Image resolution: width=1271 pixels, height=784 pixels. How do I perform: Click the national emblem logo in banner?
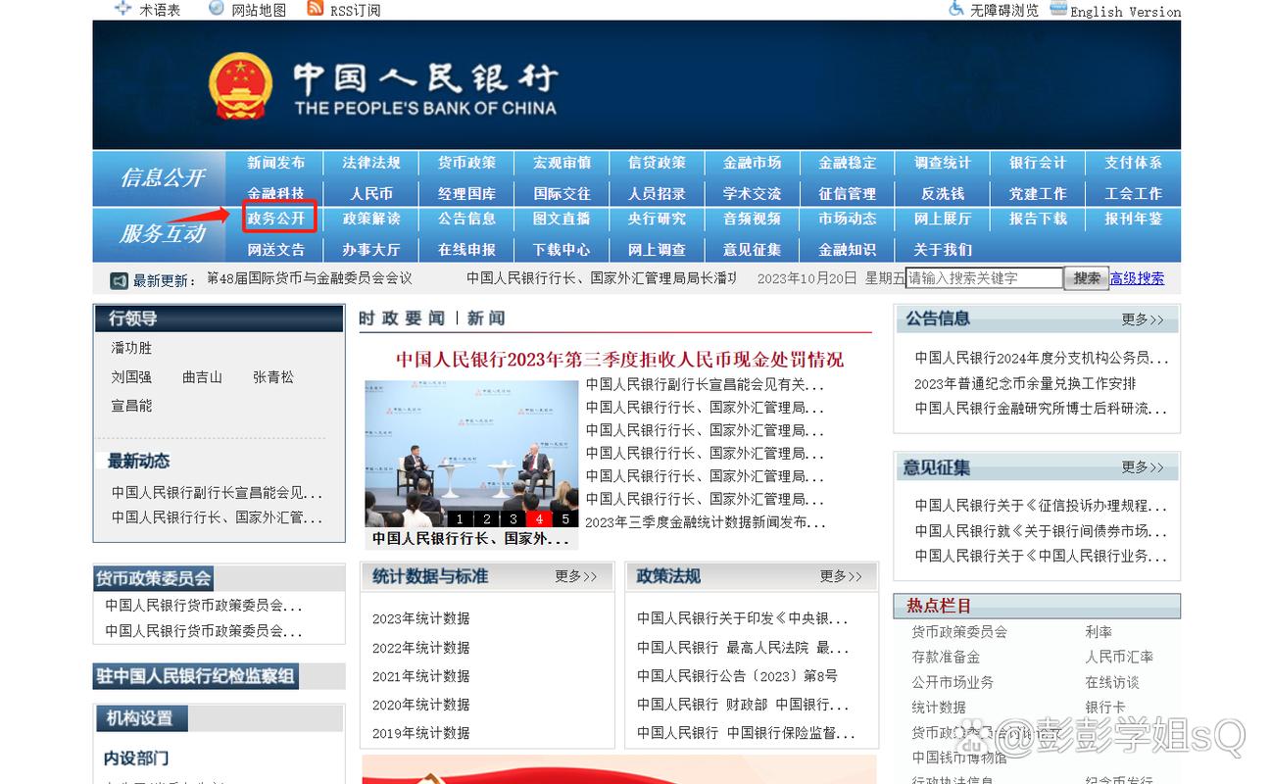[x=240, y=87]
